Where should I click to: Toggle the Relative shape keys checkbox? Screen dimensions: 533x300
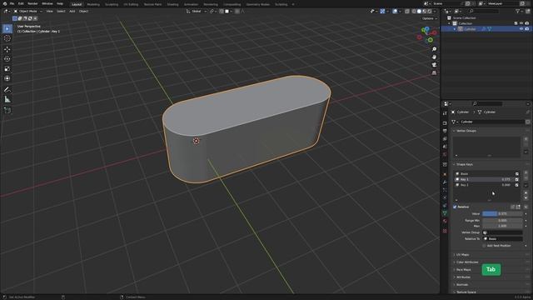tap(455, 207)
